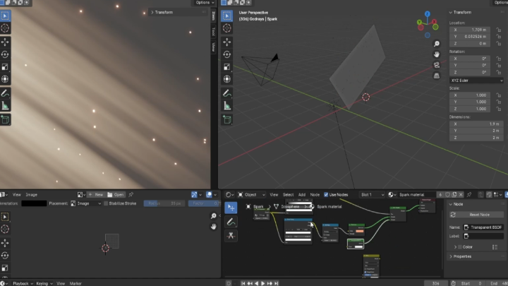The image size is (508, 286).
Task: Click the black Annotation color swatch
Action: point(34,203)
